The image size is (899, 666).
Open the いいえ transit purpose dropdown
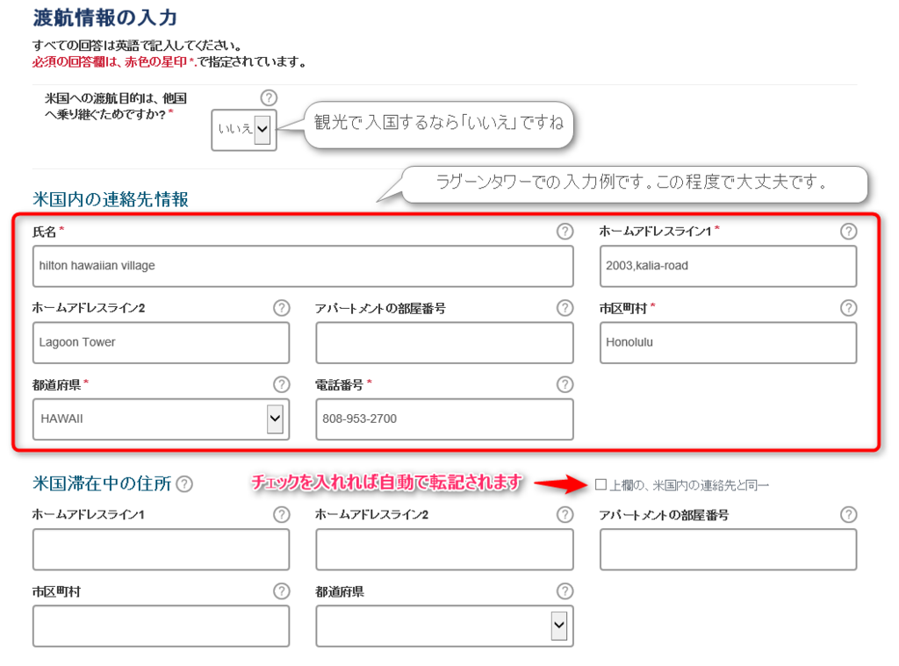[244, 130]
